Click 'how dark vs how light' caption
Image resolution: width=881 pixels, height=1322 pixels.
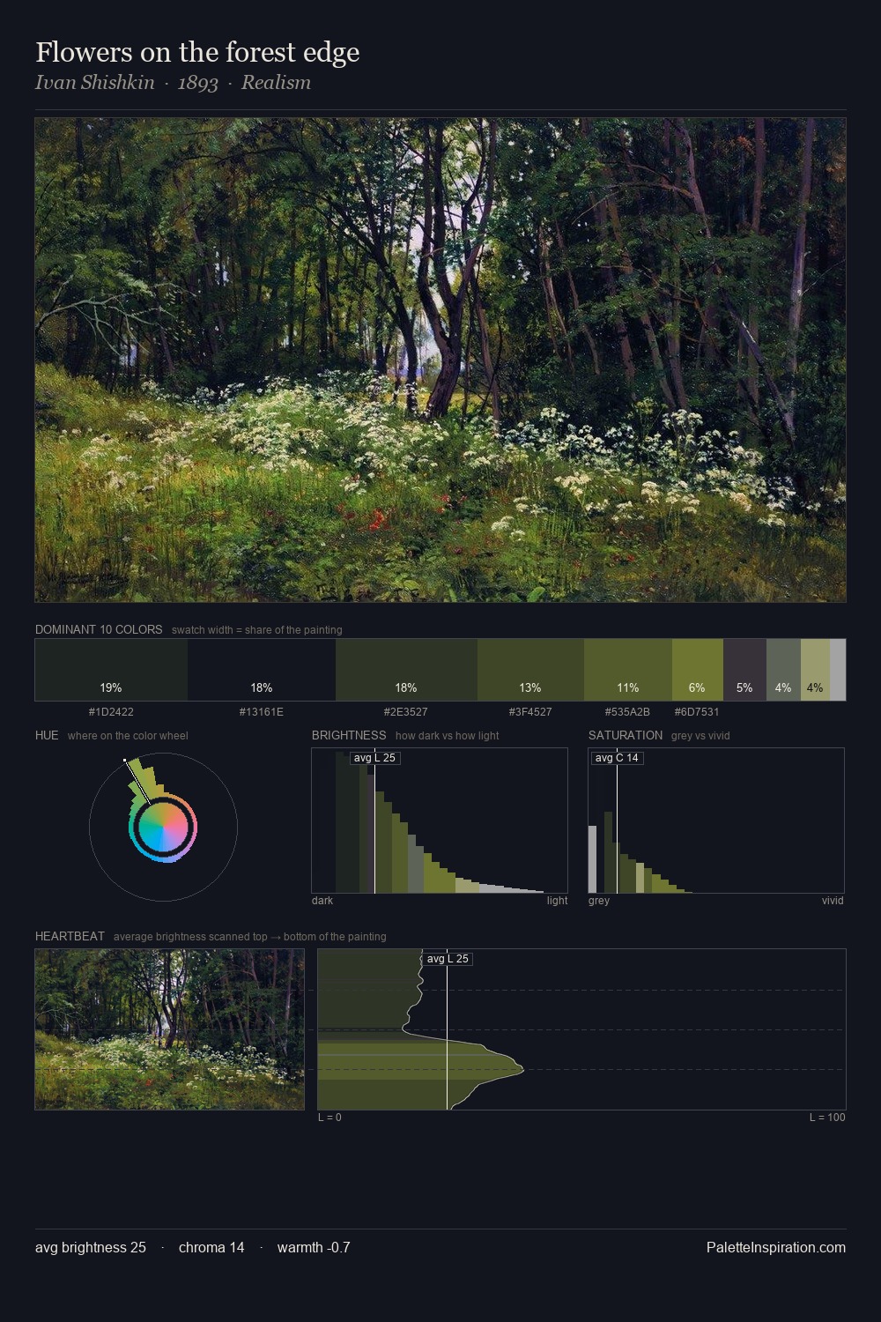click(x=447, y=736)
